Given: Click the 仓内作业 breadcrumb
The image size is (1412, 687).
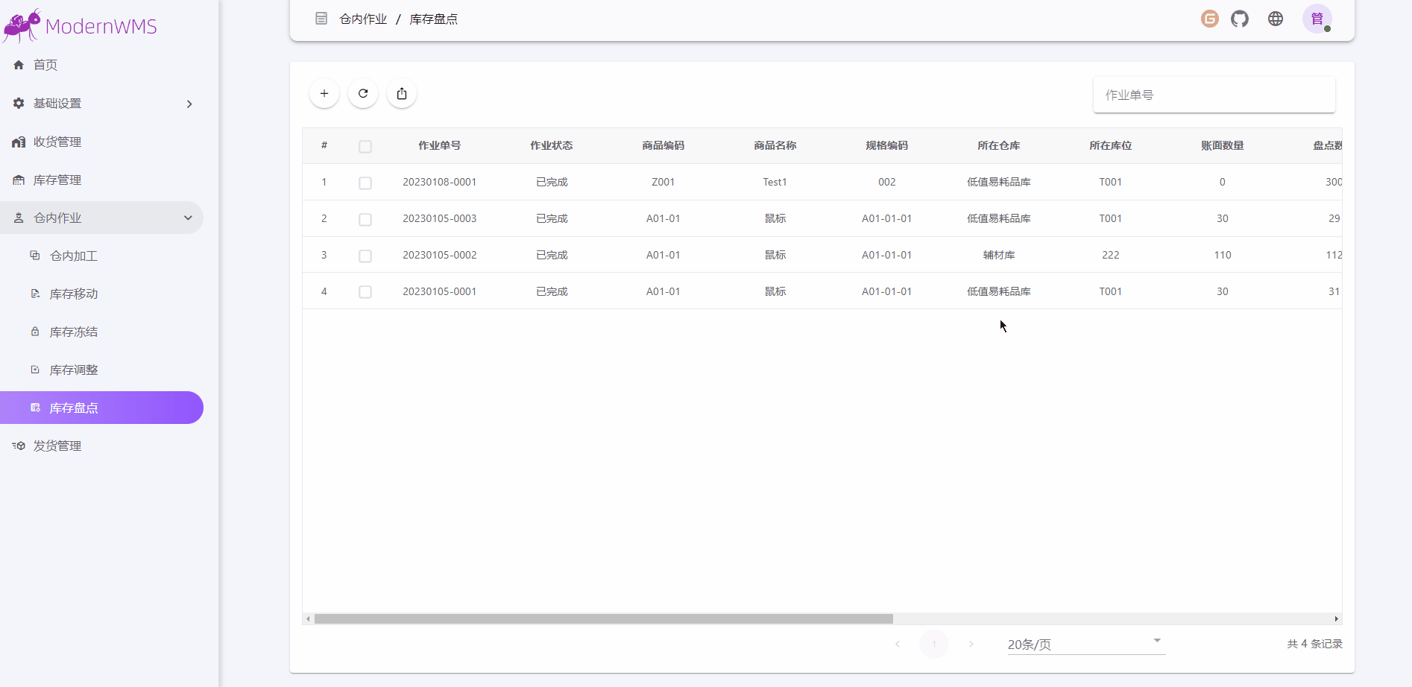Looking at the screenshot, I should (363, 19).
